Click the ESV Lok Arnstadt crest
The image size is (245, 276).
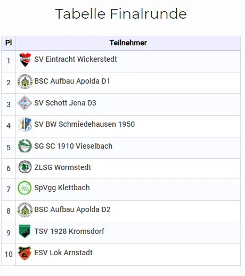click(25, 253)
